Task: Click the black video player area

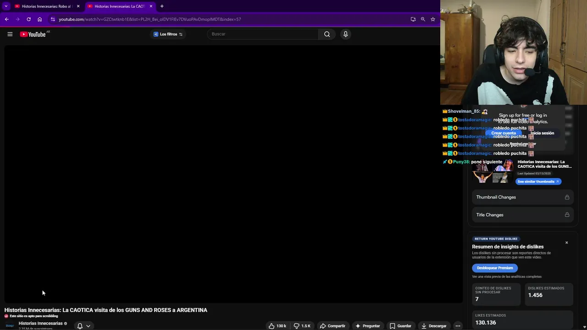Action: pyautogui.click(x=233, y=174)
